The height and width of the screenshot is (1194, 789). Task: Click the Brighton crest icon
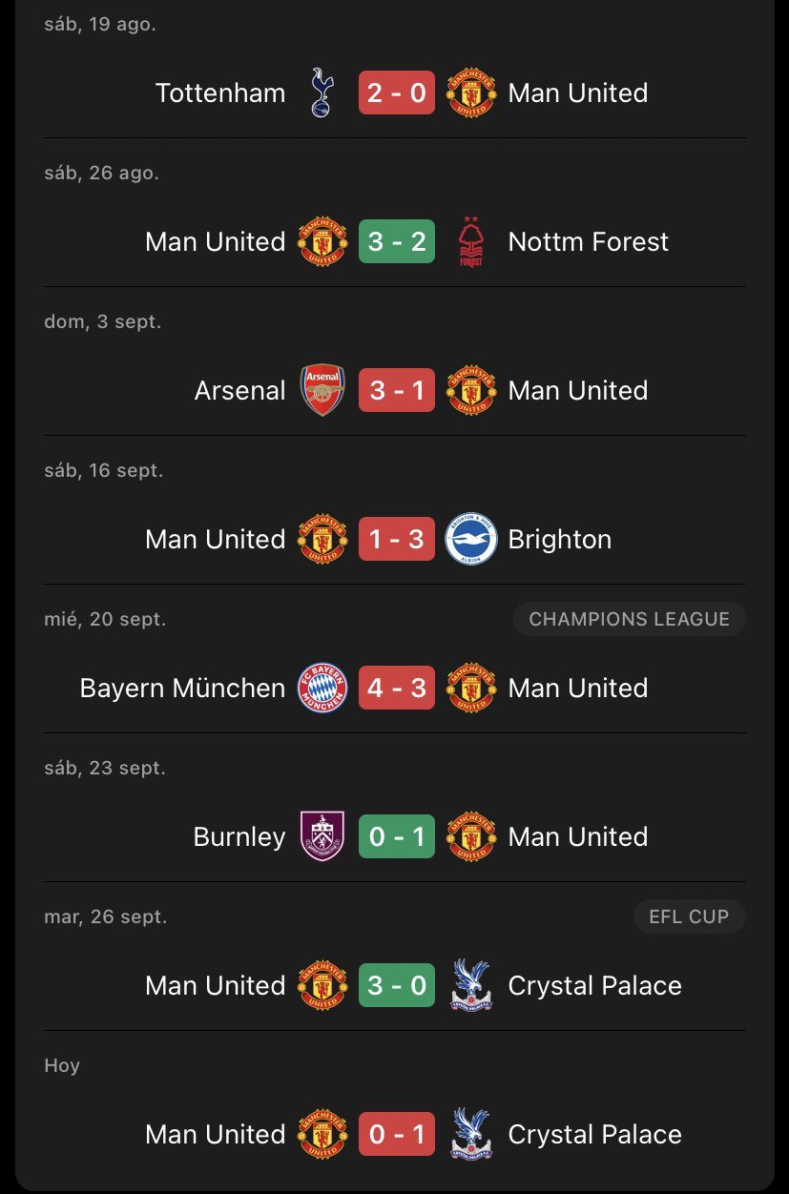tap(470, 540)
